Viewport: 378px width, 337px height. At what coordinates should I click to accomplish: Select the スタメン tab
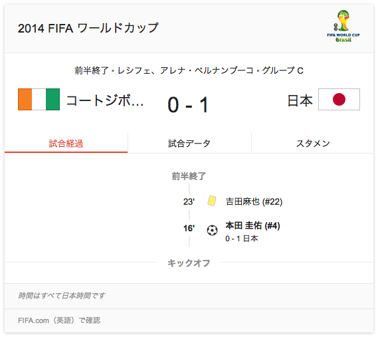313,144
